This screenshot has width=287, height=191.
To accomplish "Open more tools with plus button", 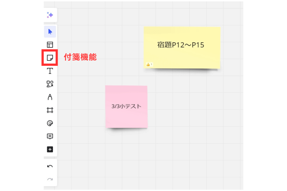I will [50, 150].
